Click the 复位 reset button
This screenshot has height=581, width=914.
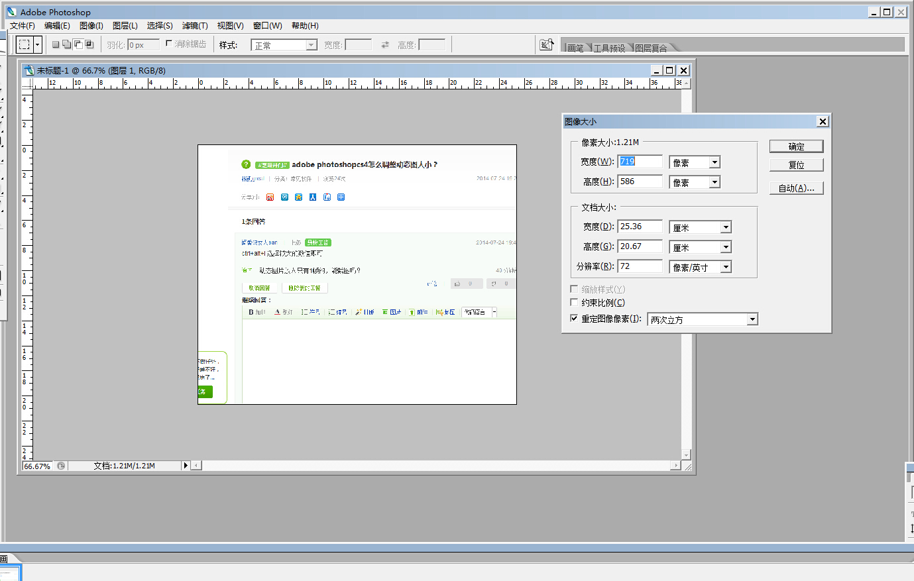click(797, 165)
